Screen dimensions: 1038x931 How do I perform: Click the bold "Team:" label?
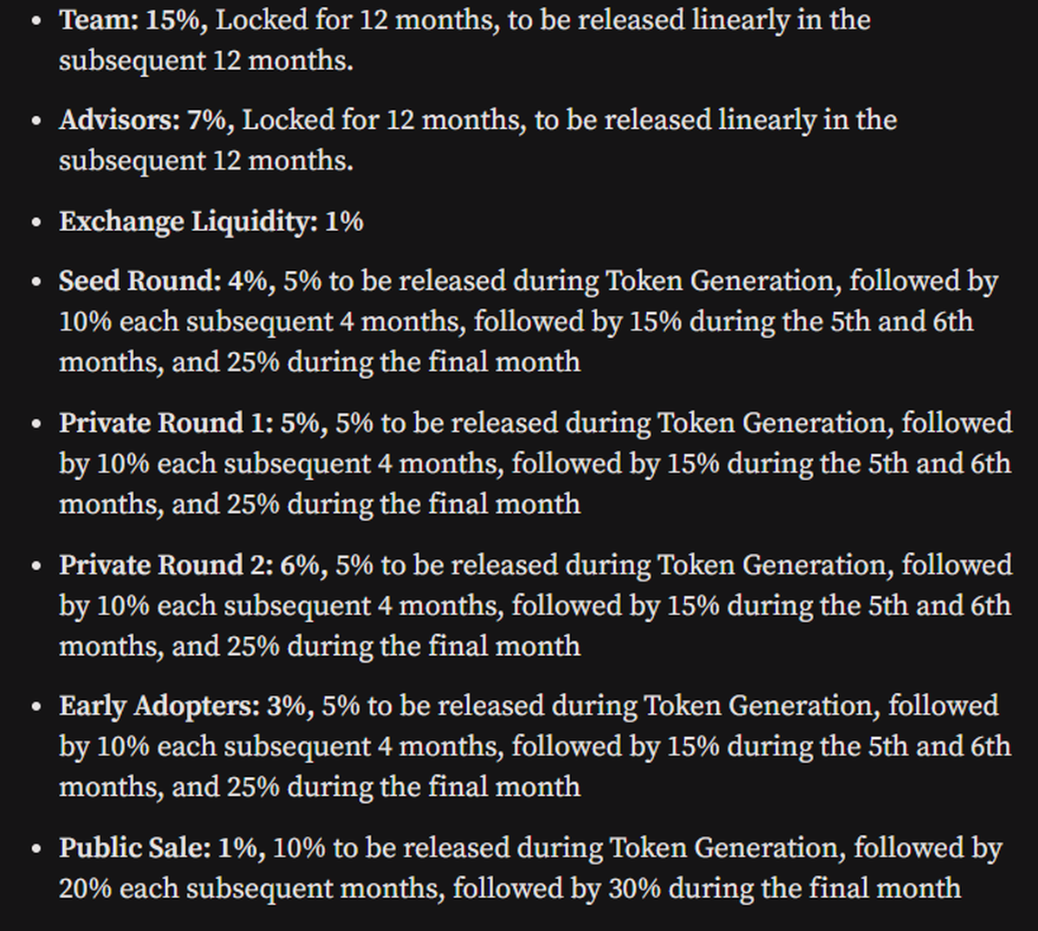pyautogui.click(x=99, y=20)
